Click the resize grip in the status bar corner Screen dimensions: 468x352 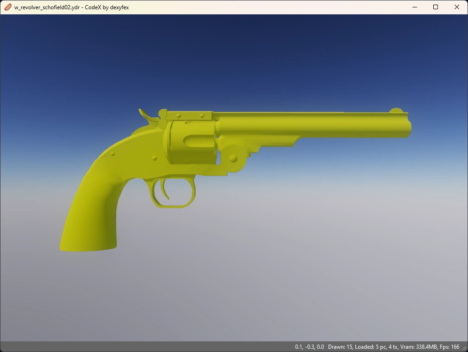[464, 347]
